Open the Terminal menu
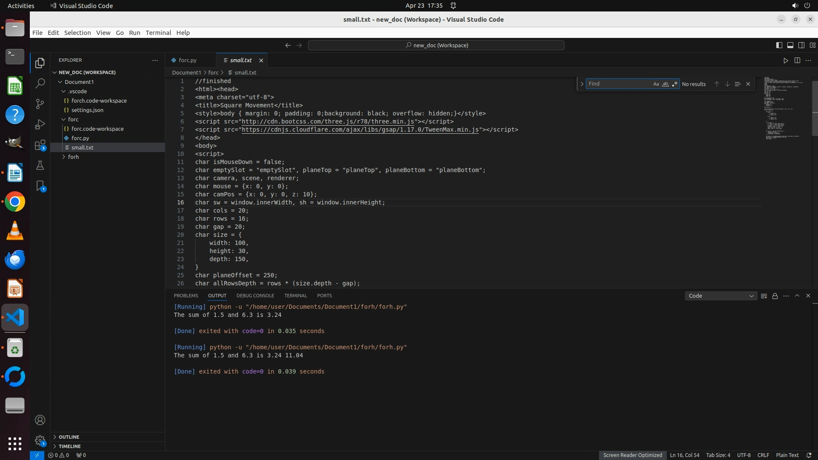Image resolution: width=818 pixels, height=460 pixels. tap(158, 33)
